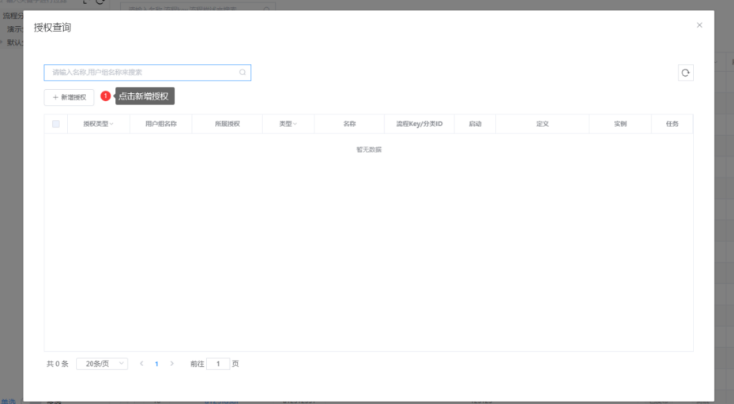Click the 新增授权 button
The height and width of the screenshot is (404, 734).
69,97
